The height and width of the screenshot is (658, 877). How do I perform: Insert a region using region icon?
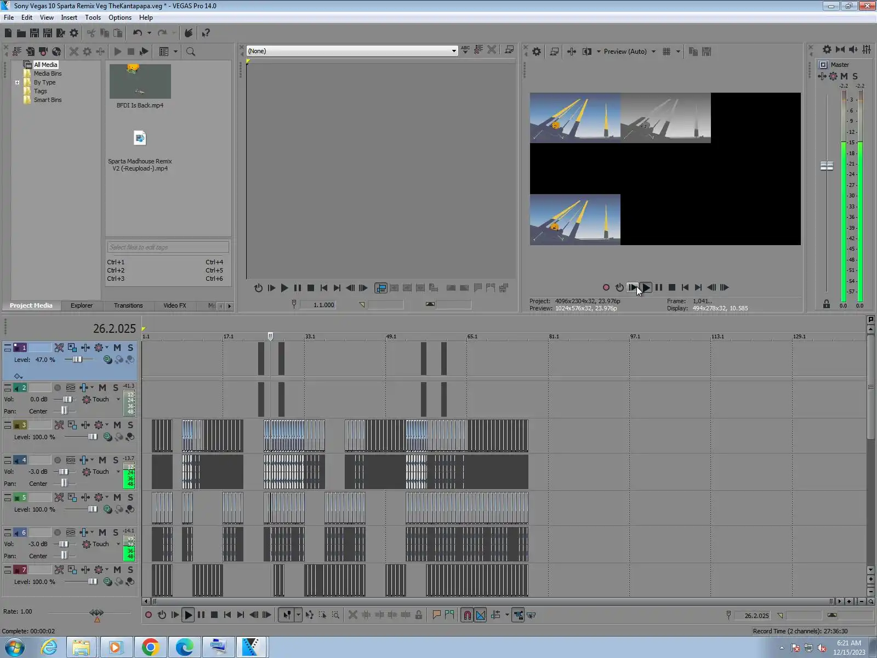[x=449, y=615]
